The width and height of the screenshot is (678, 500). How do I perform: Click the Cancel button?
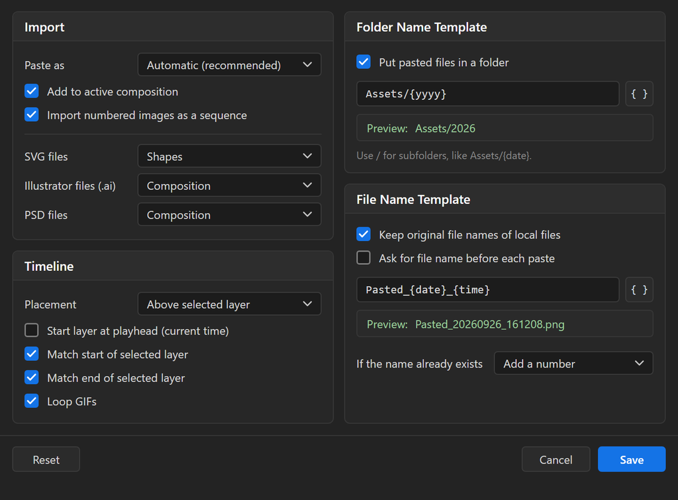(556, 460)
